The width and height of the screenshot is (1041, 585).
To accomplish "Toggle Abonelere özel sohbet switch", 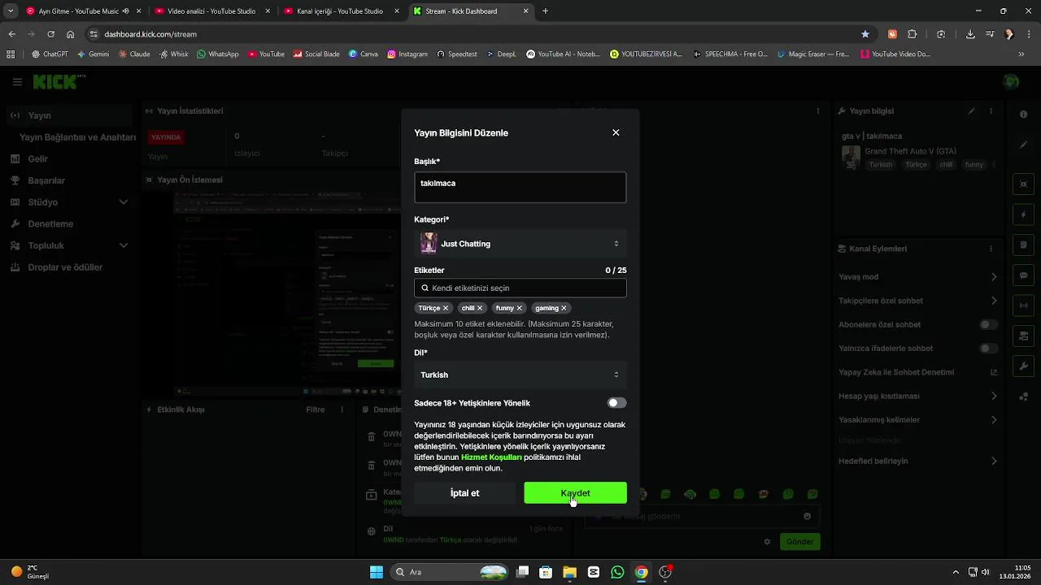I will click(988, 324).
